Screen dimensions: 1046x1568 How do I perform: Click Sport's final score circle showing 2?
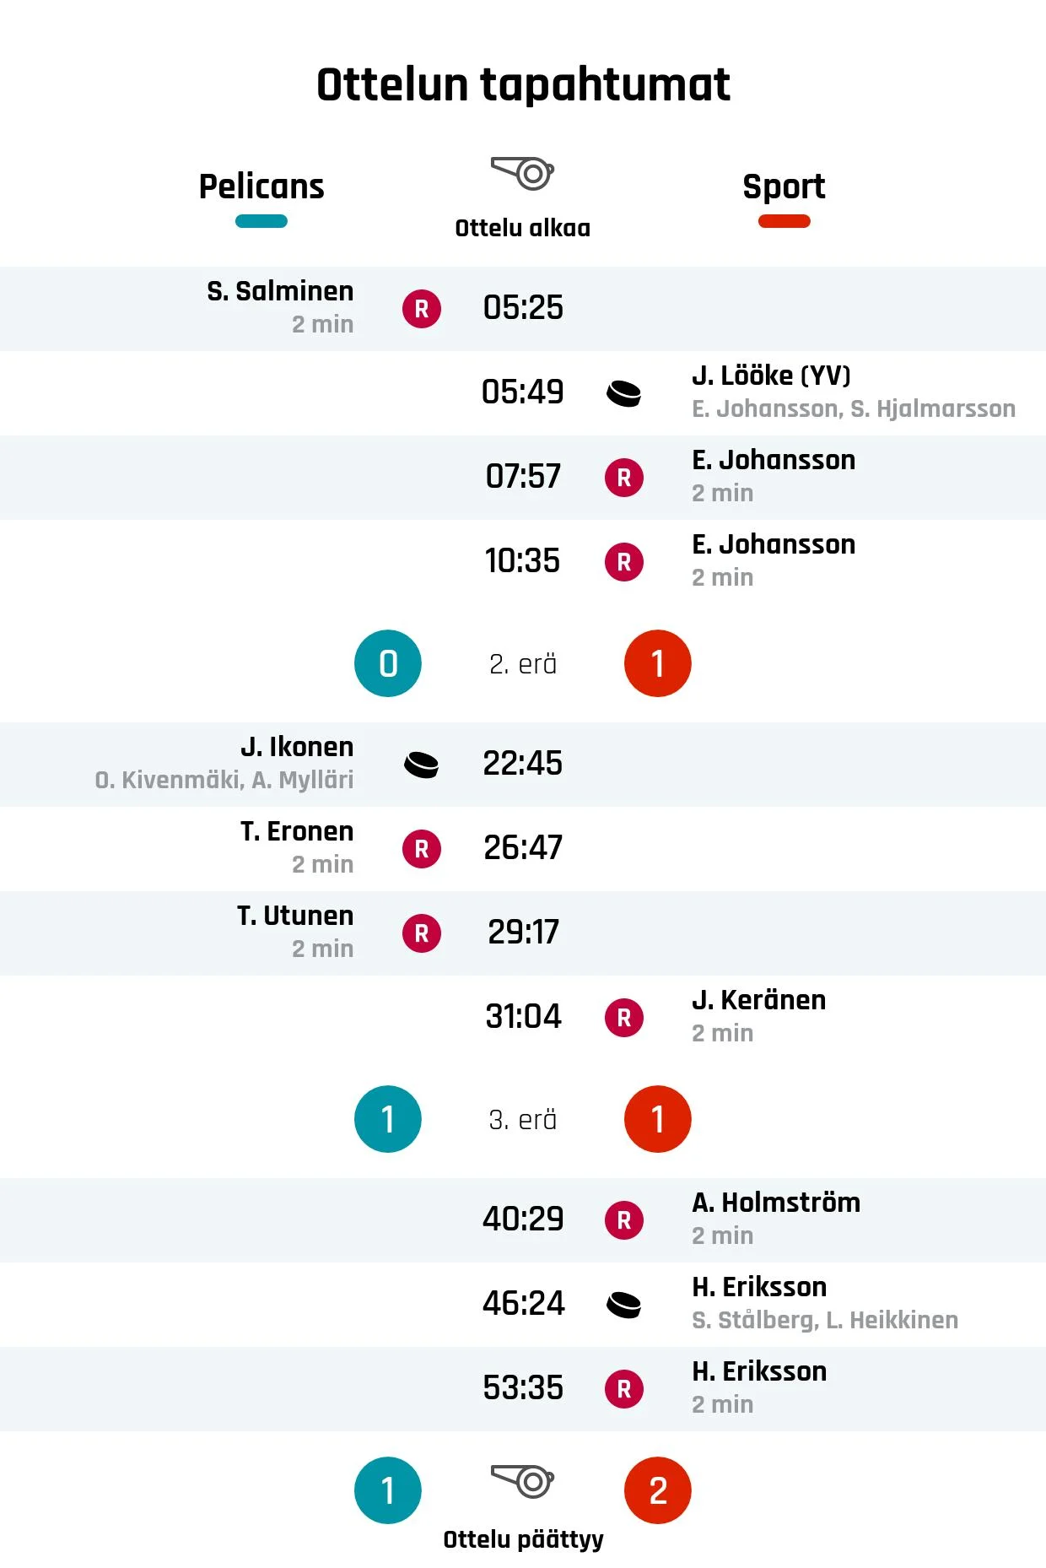coord(658,1490)
